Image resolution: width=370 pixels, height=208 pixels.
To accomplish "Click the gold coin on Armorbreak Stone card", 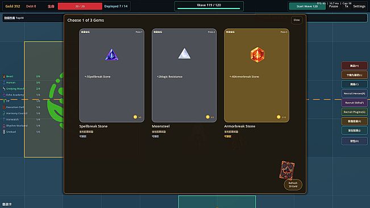I will pyautogui.click(x=278, y=117).
